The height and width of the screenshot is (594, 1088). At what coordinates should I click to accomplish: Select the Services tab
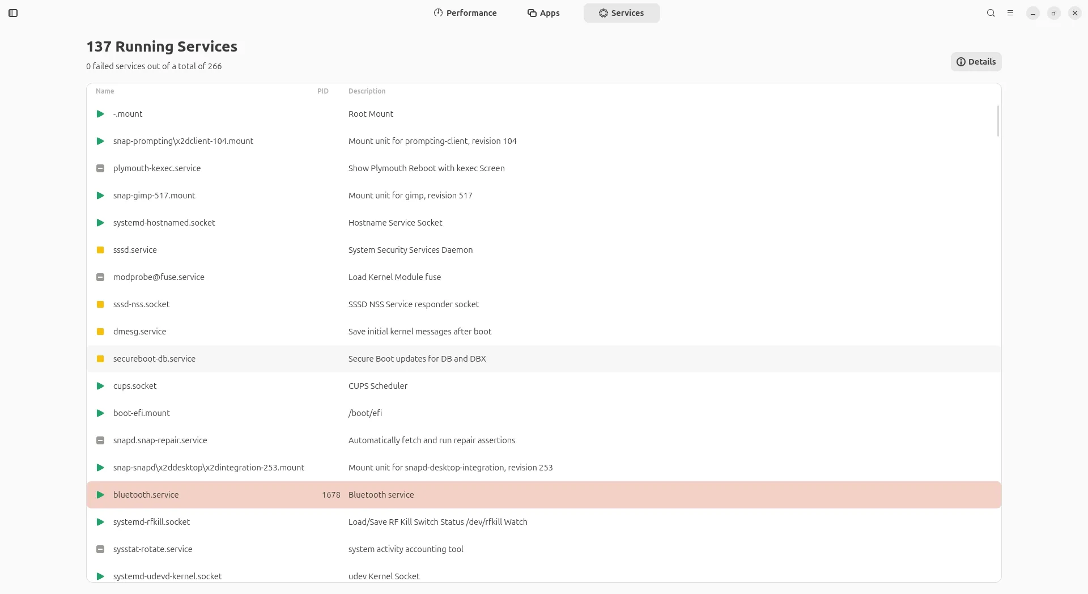click(x=622, y=13)
